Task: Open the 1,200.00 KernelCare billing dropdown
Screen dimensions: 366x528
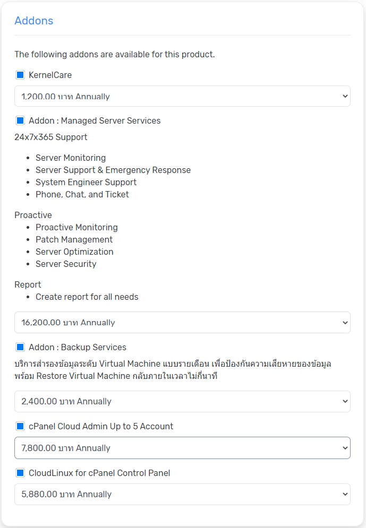Action: [182, 97]
